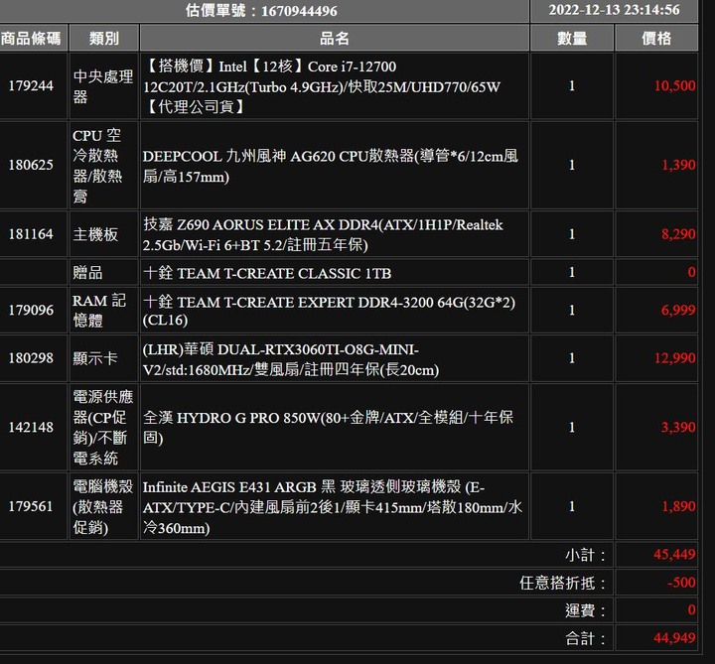Click the DEEPCOOL AG620 cooler product name

(x=330, y=166)
